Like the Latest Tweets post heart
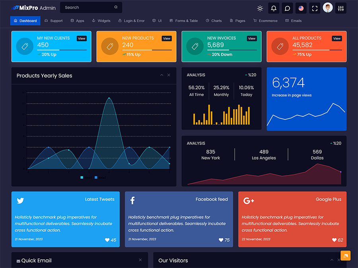Viewport: 358px width, 268px height. click(107, 240)
